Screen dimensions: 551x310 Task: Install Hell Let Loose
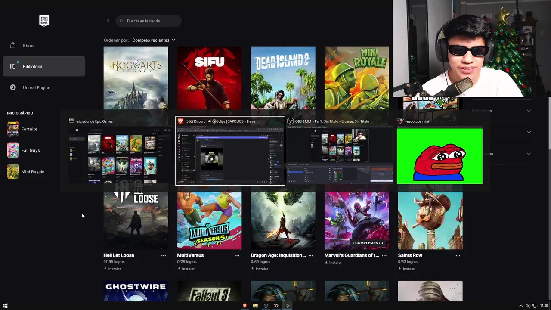112,269
